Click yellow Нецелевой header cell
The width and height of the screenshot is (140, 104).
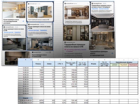coord(124,65)
